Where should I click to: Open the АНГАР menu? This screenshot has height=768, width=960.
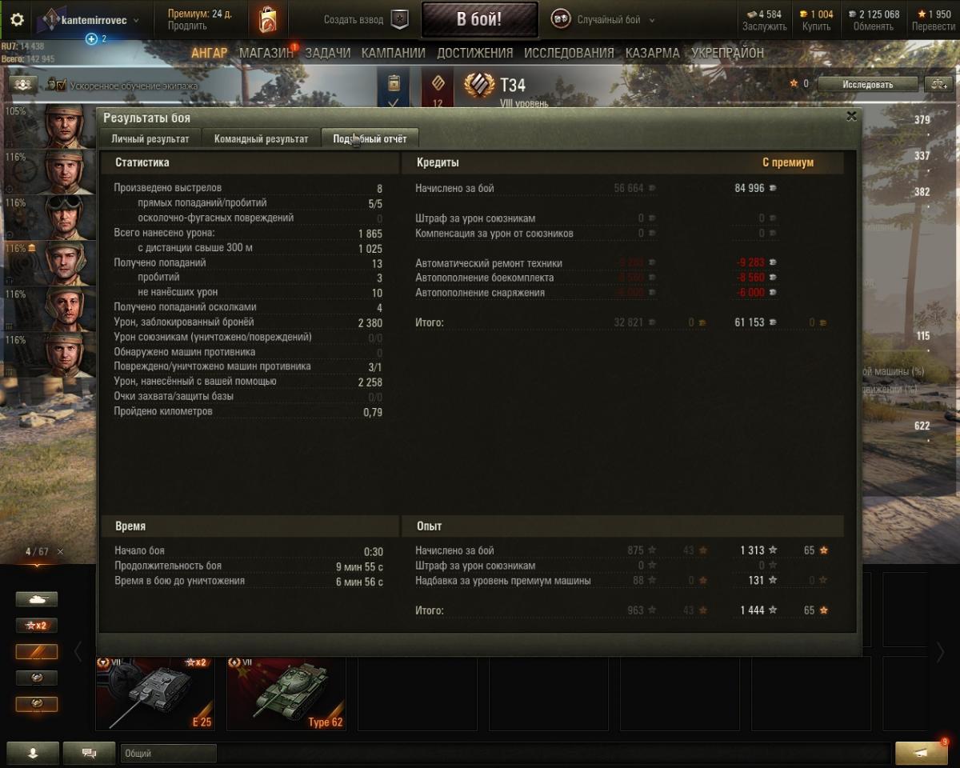tap(210, 53)
